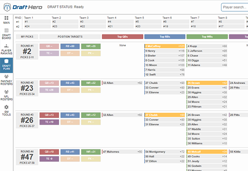Select the Top RBs column header

pos(165,36)
